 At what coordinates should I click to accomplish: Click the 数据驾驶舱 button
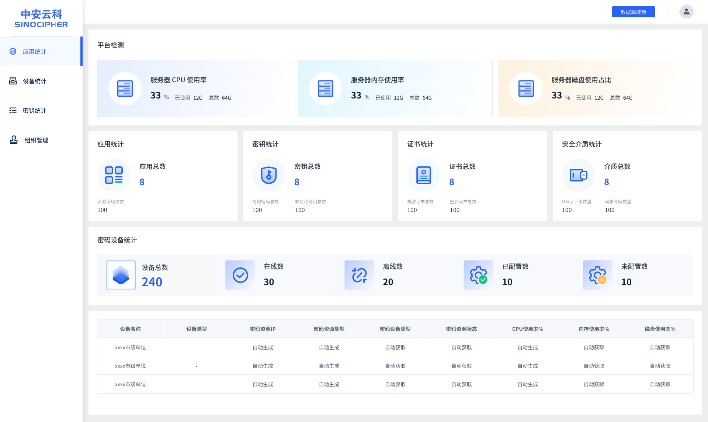(633, 12)
